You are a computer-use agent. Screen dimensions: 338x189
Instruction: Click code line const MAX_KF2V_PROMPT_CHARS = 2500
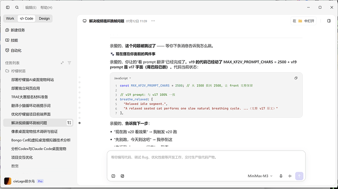(152, 85)
